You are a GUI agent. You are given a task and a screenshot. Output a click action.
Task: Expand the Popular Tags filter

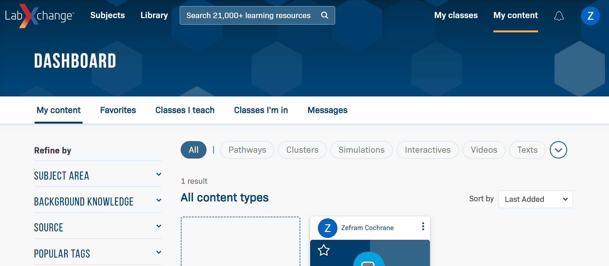97,253
